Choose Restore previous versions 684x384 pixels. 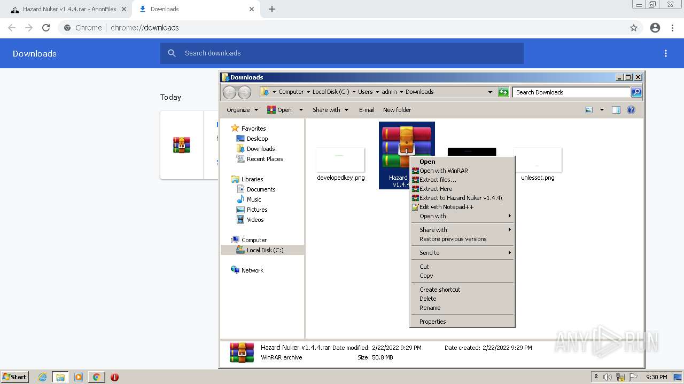pyautogui.click(x=462, y=239)
